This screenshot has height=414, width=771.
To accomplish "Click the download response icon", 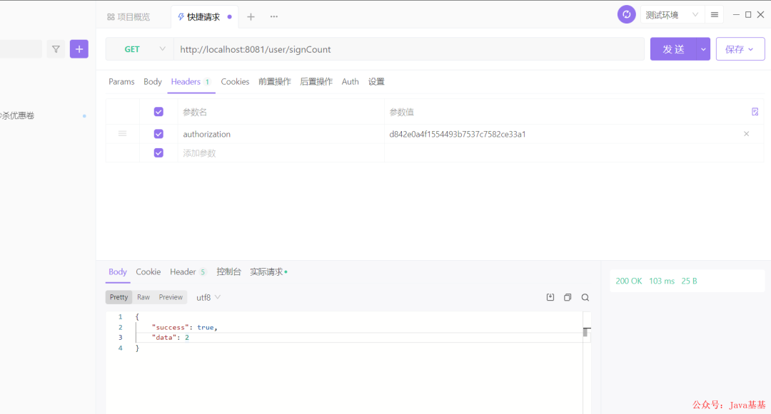I will (550, 297).
